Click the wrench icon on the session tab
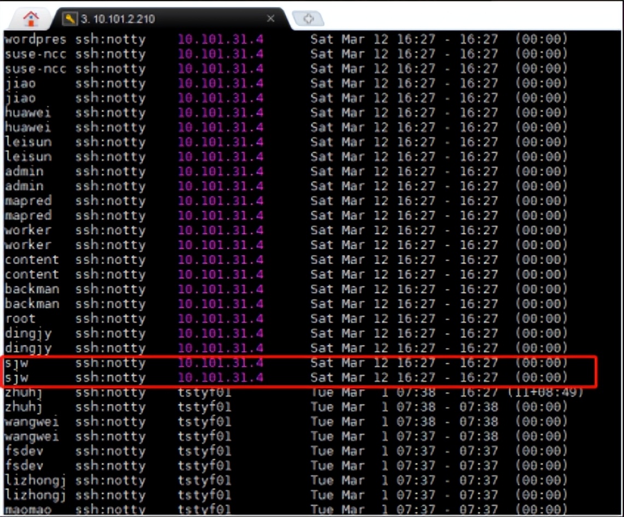 (69, 19)
